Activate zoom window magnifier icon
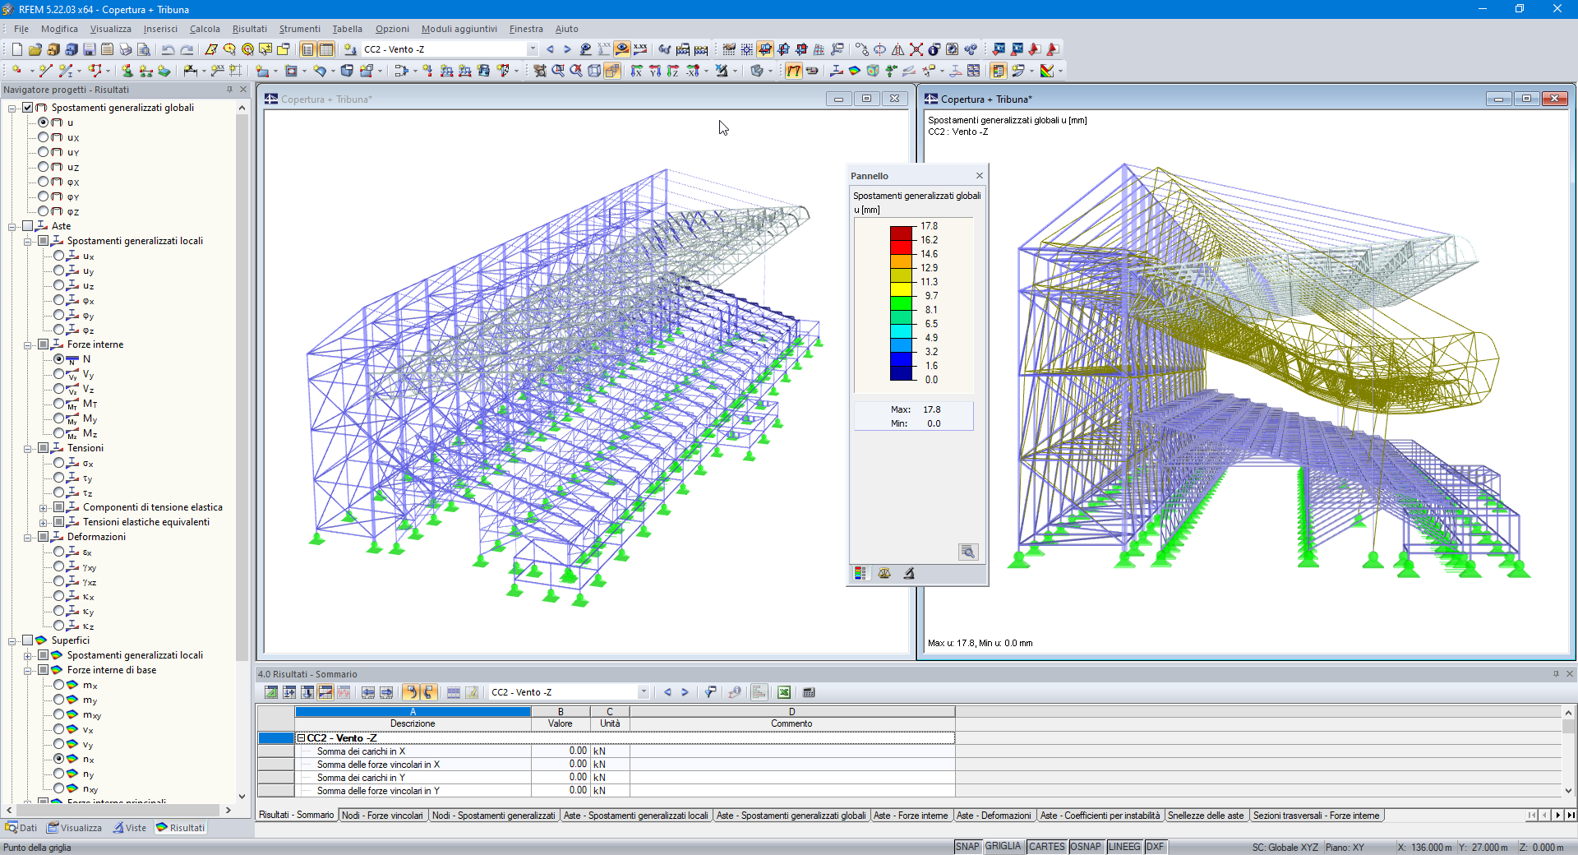The width and height of the screenshot is (1578, 855). tap(558, 71)
